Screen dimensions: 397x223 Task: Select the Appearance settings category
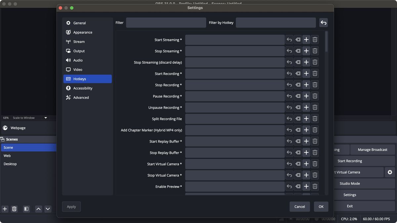coord(82,32)
